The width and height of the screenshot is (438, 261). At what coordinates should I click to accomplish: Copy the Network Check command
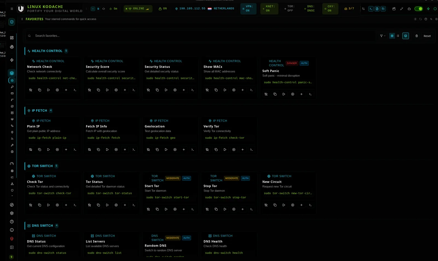pos(40,90)
